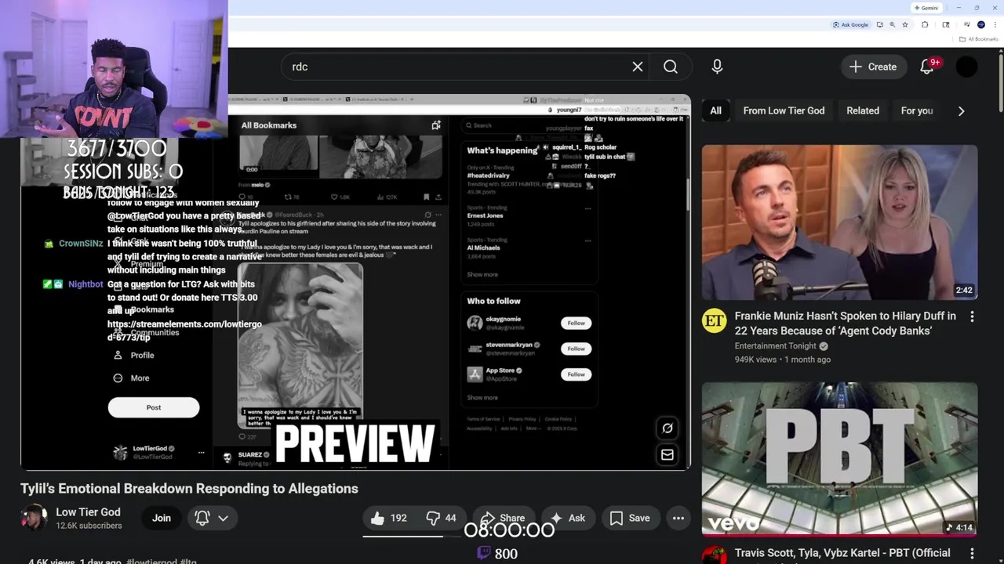Open YouTube notifications bell
The height and width of the screenshot is (564, 1004).
tap(927, 67)
